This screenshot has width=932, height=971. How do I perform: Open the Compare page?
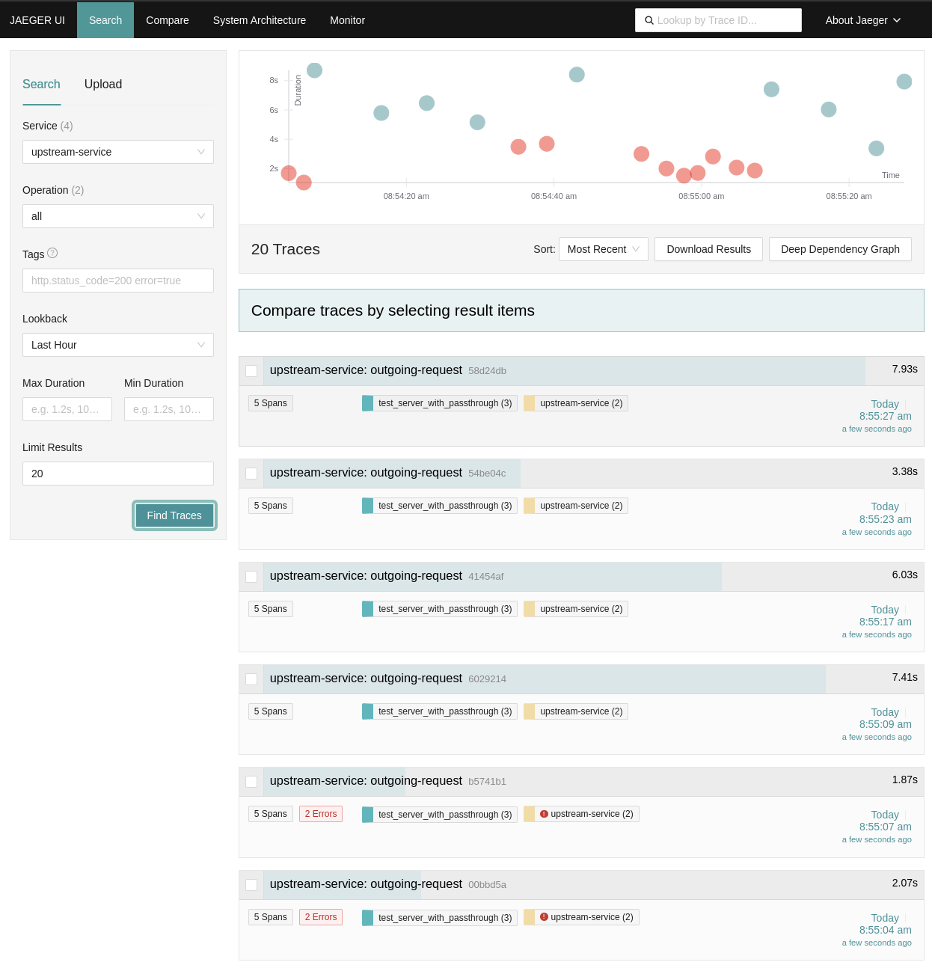[168, 20]
